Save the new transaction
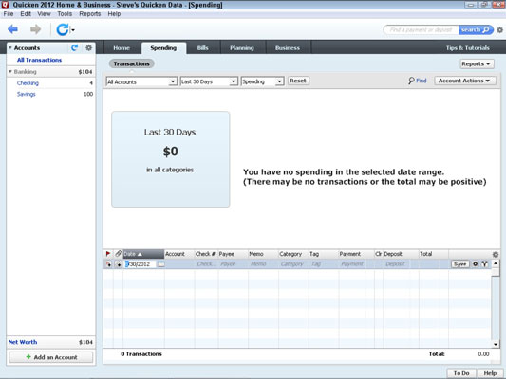Screen dimensions: 506x379 pos(460,264)
